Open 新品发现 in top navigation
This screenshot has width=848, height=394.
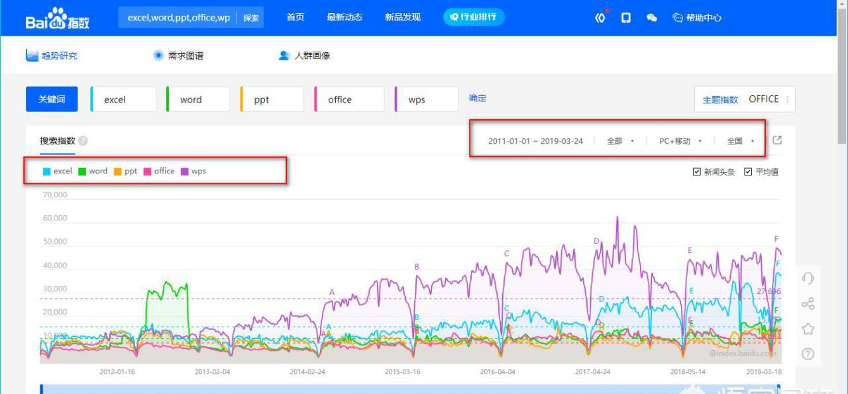pyautogui.click(x=403, y=17)
